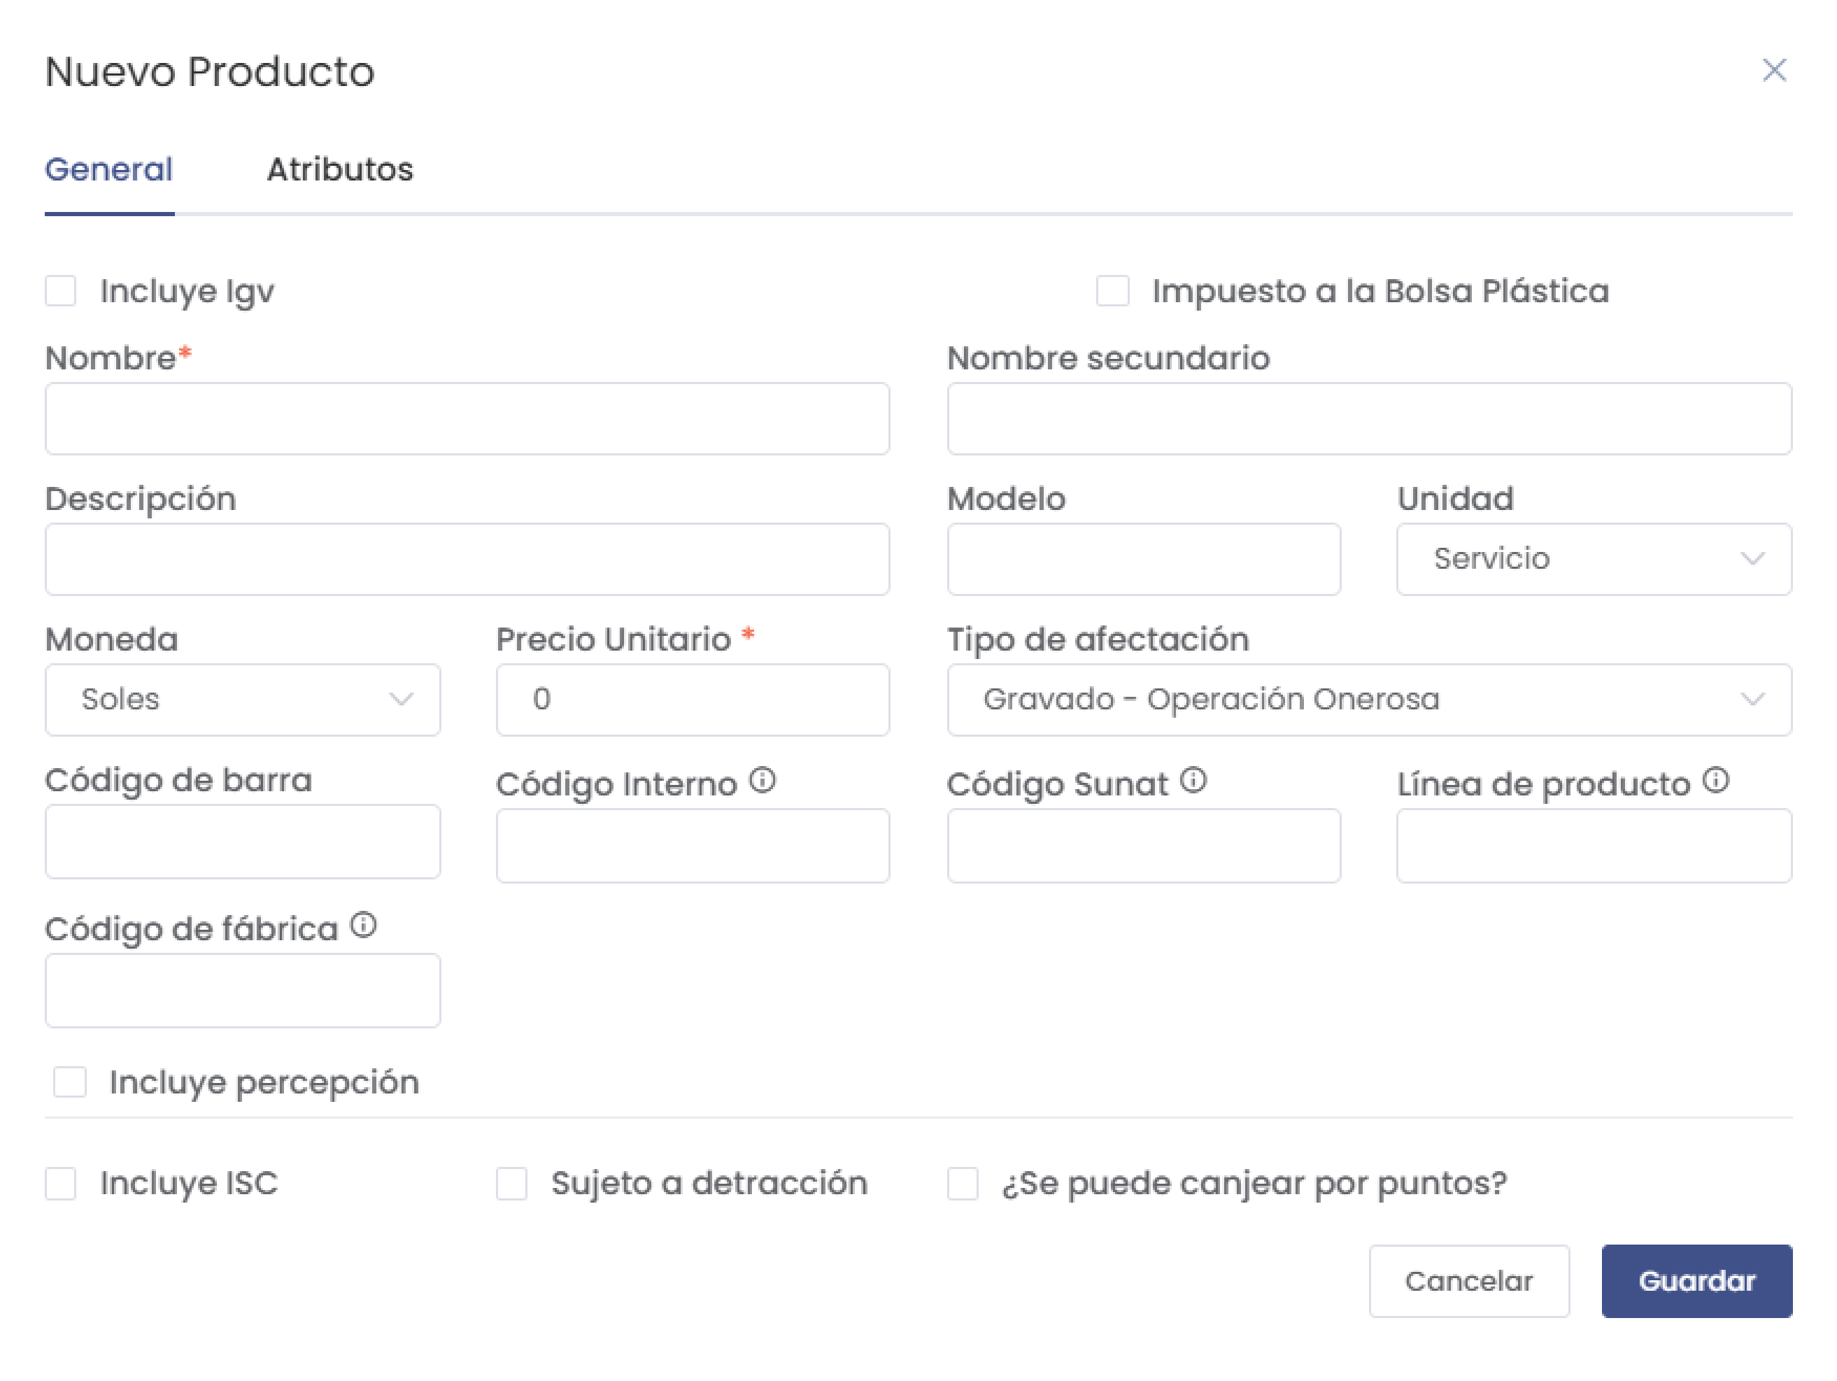Screen dimensions: 1837x1381
Task: Enable the Incluye Igv checkbox
Action: 61,292
